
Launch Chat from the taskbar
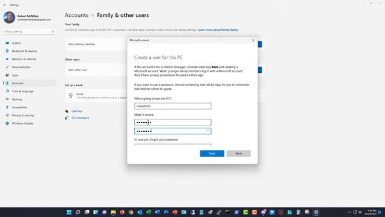click(x=104, y=212)
